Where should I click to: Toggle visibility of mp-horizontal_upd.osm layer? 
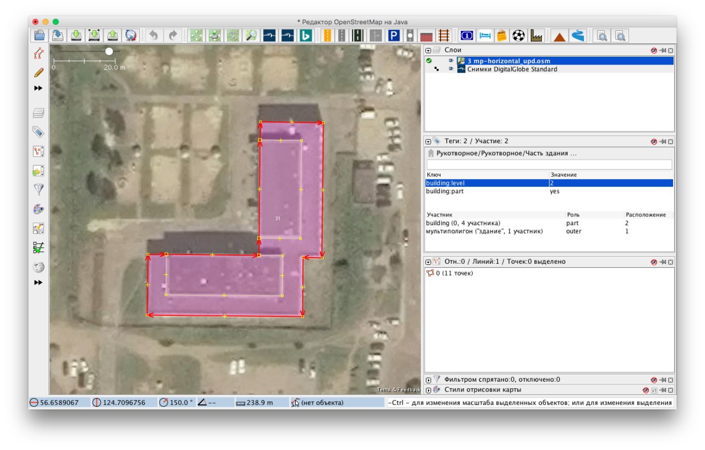pyautogui.click(x=451, y=61)
